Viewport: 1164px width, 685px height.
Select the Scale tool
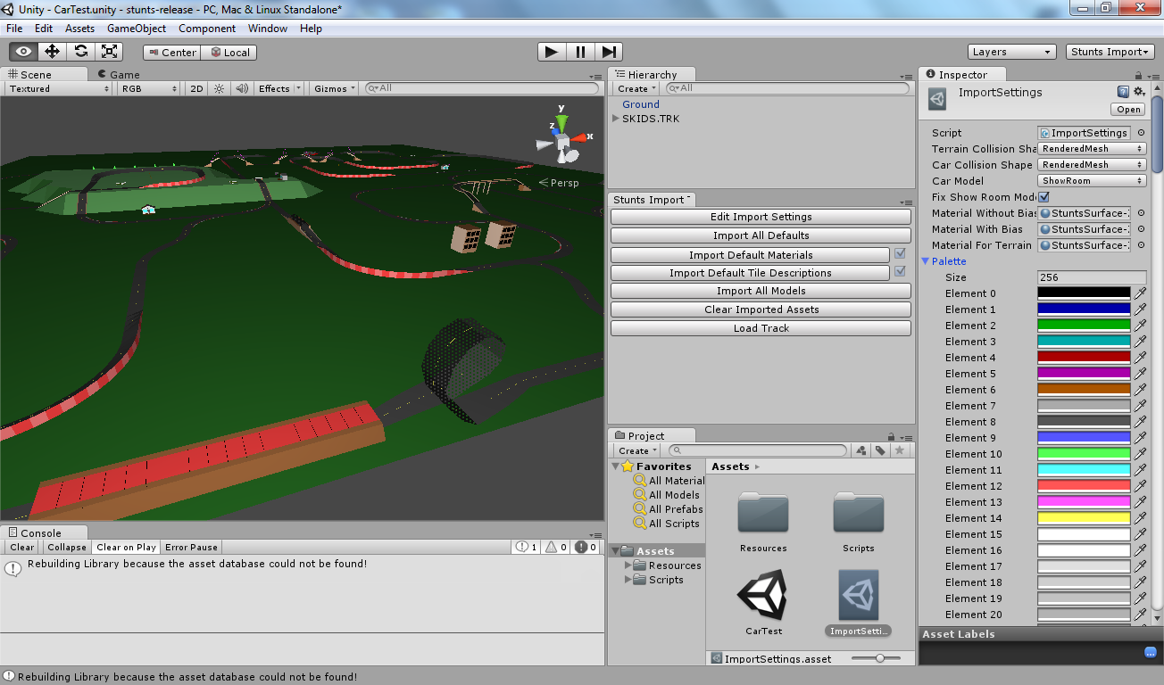(x=109, y=52)
